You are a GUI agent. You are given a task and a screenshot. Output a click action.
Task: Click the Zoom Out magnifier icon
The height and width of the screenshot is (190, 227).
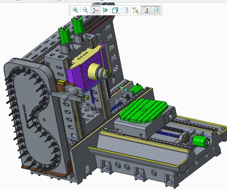tap(86, 10)
